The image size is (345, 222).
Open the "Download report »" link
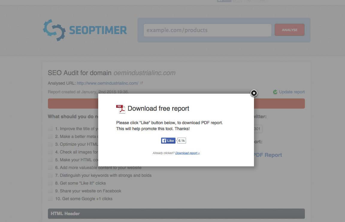187,153
